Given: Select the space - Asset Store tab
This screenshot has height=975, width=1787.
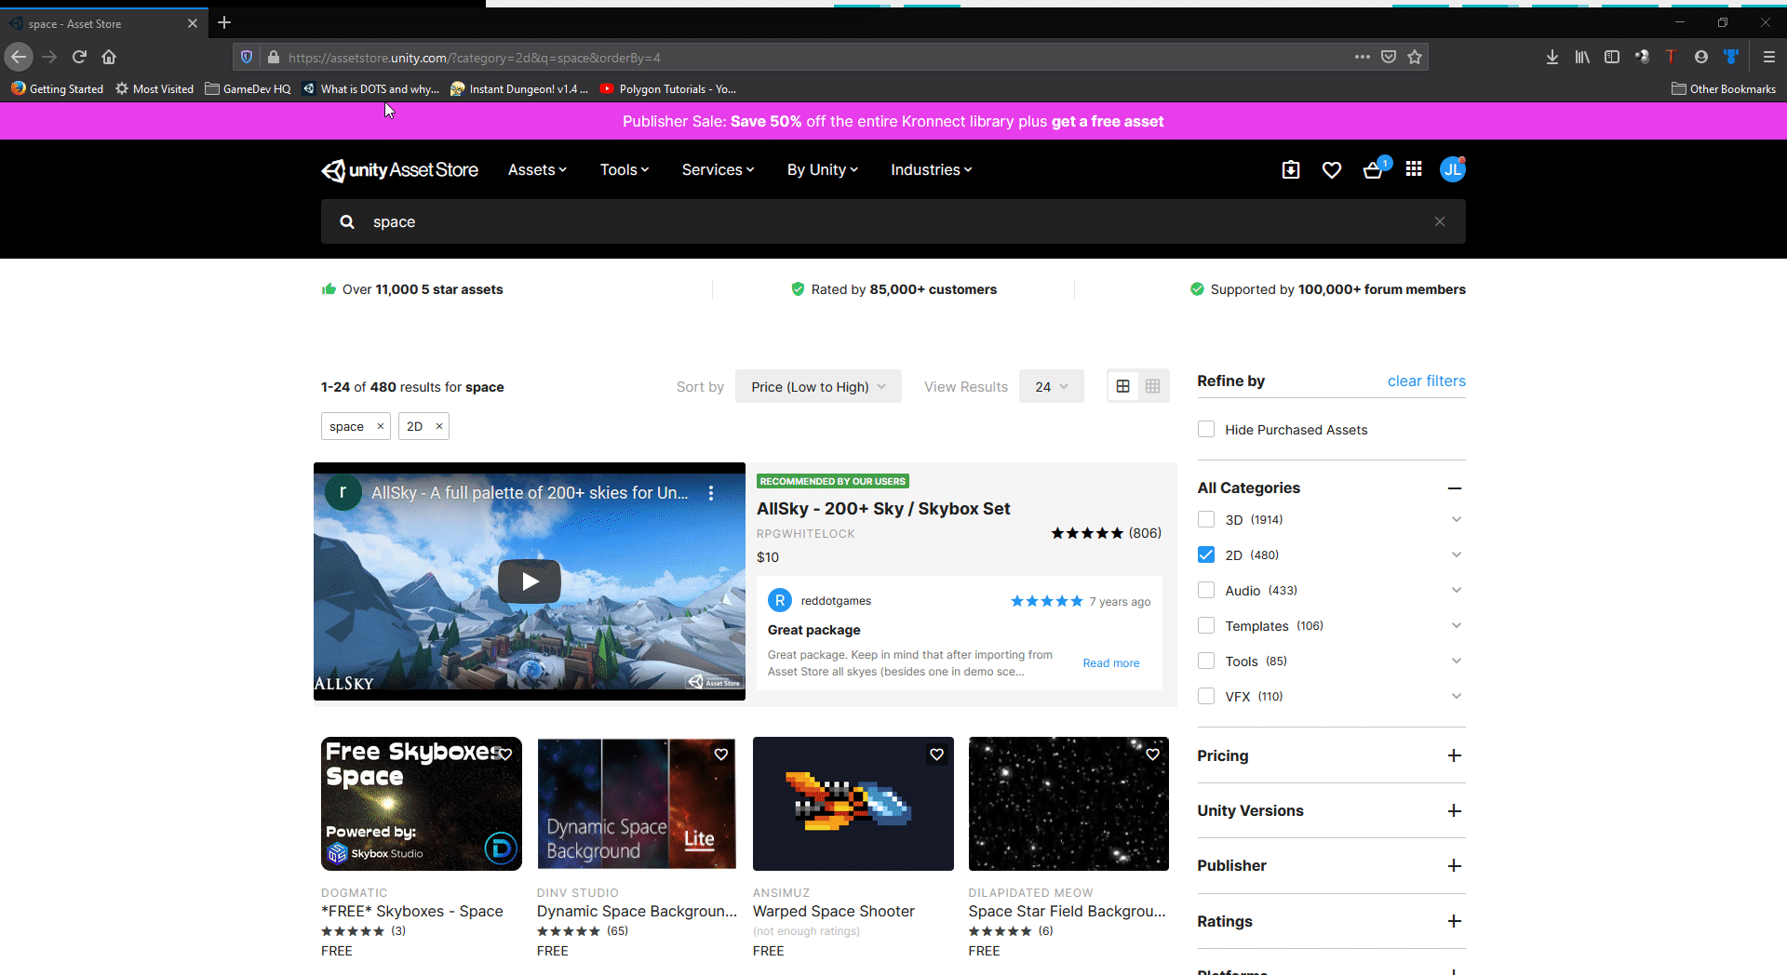Looking at the screenshot, I should coord(102,23).
